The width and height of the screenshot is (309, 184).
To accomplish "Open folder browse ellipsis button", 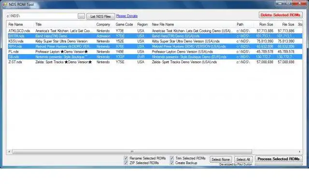I will point(81,16).
